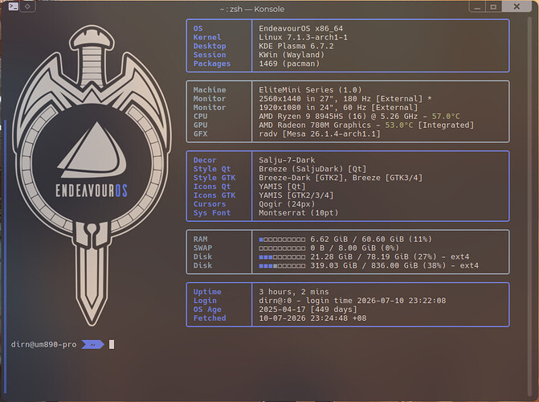
Task: Click the '3 hours, 2 mins' uptime value
Action: pyautogui.click(x=293, y=292)
